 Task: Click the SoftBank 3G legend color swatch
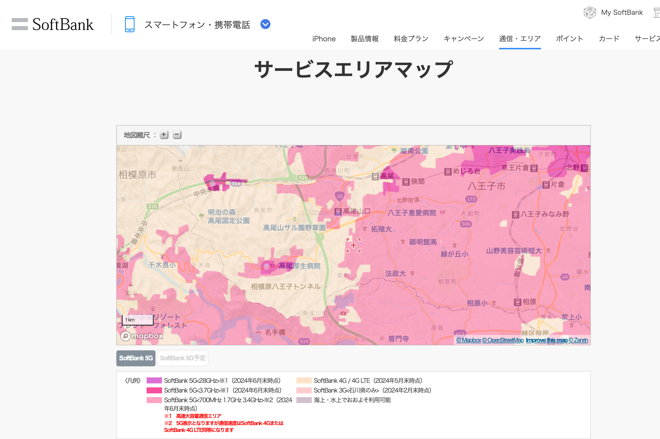[304, 390]
